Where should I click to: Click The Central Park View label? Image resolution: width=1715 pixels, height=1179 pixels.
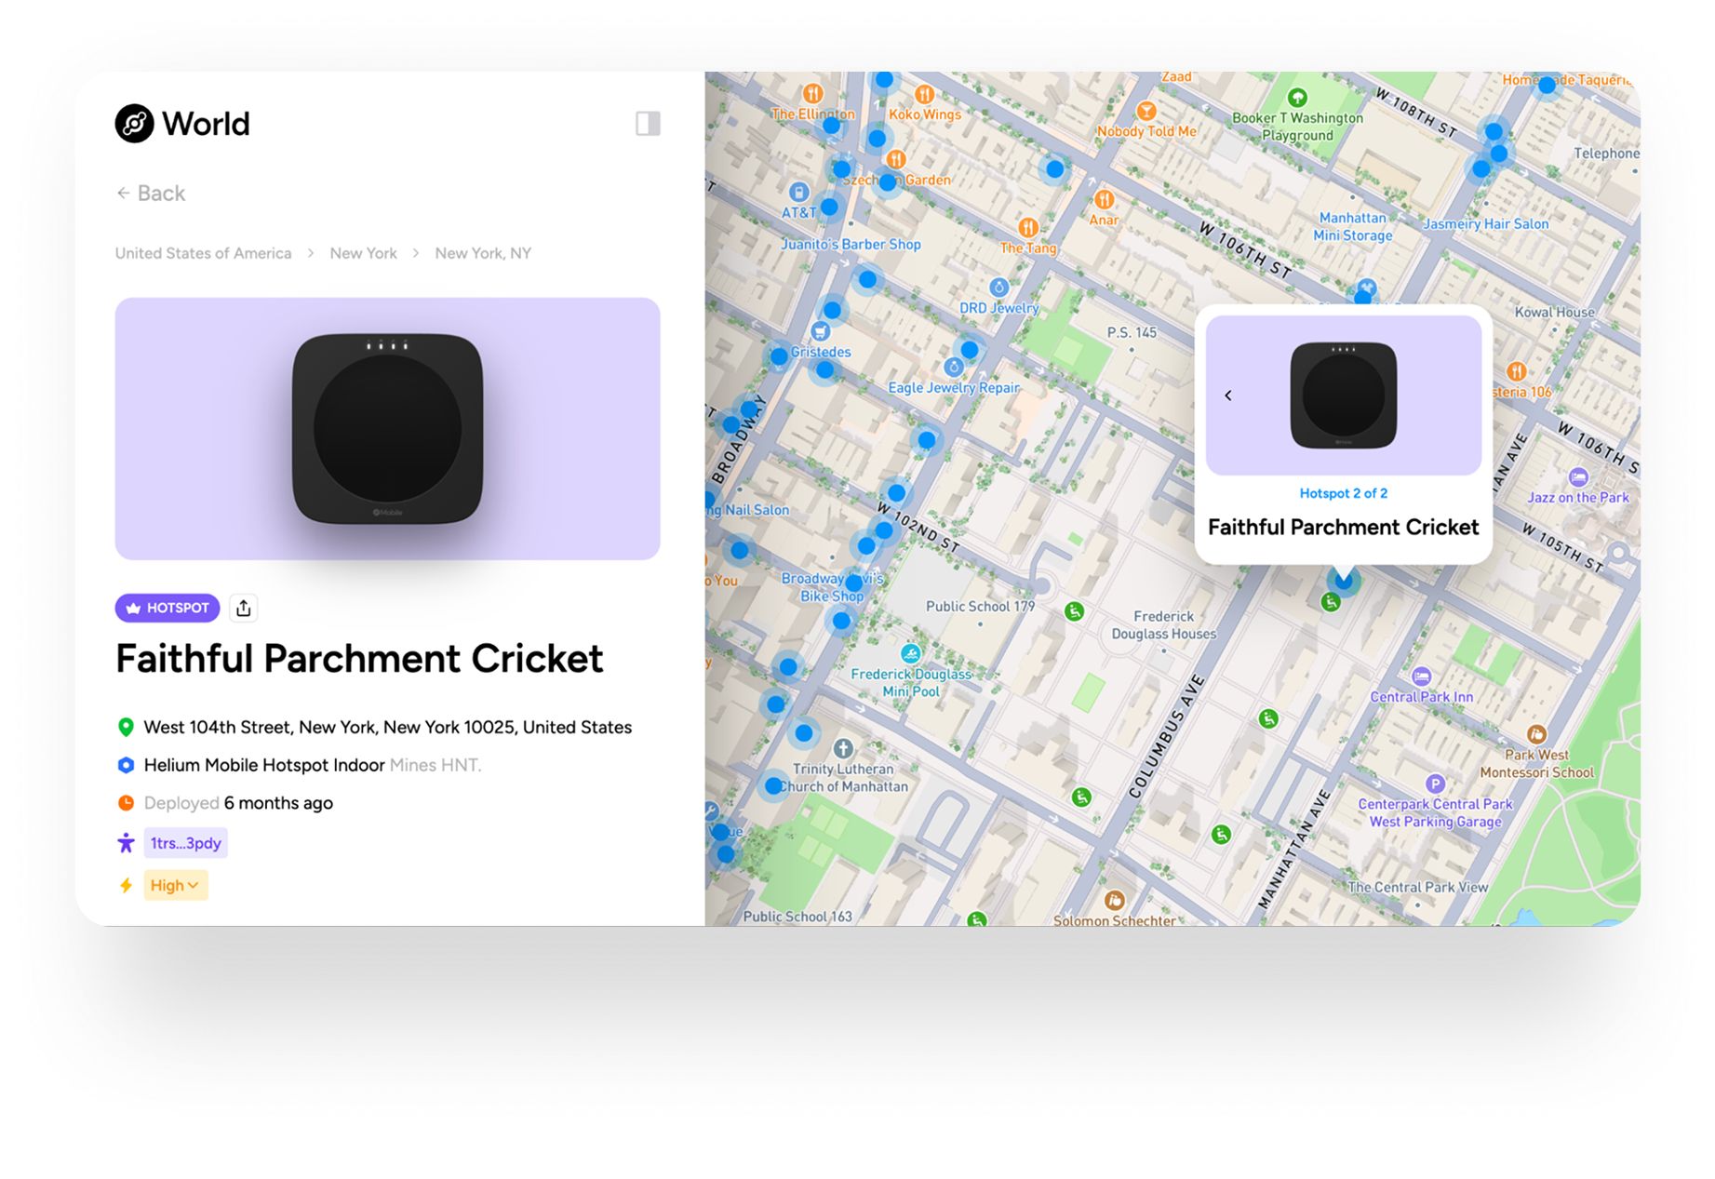point(1417,887)
